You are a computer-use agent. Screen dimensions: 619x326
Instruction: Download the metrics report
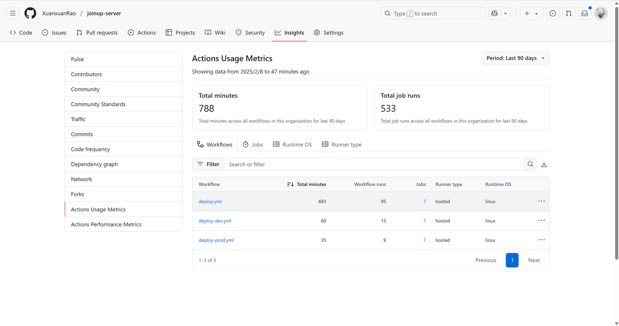pyautogui.click(x=544, y=164)
